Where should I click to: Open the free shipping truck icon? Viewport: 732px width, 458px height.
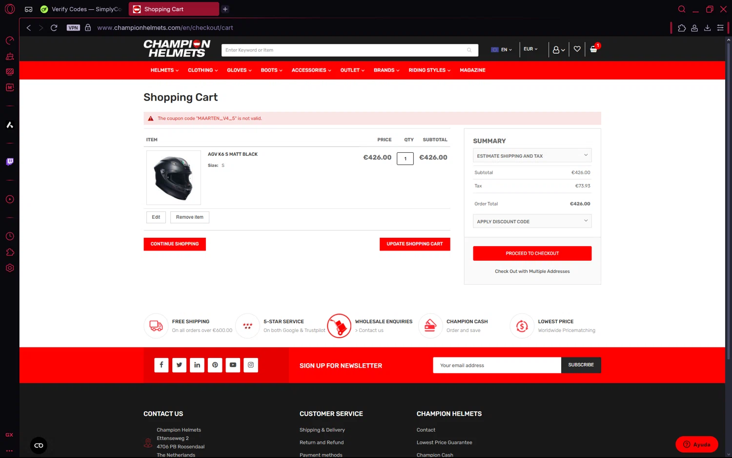(x=156, y=326)
